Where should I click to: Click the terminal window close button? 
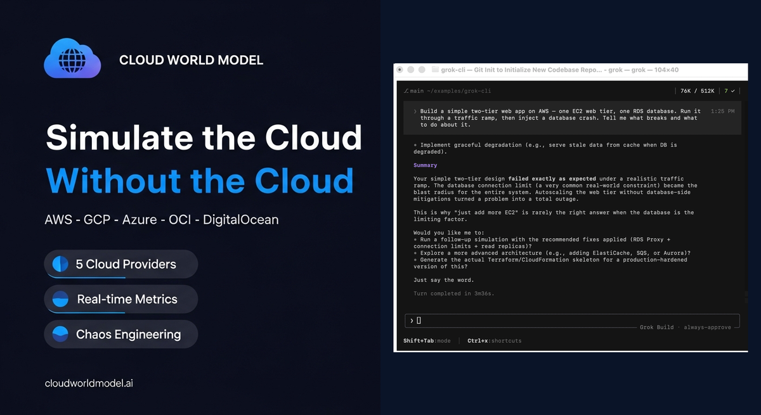[401, 70]
